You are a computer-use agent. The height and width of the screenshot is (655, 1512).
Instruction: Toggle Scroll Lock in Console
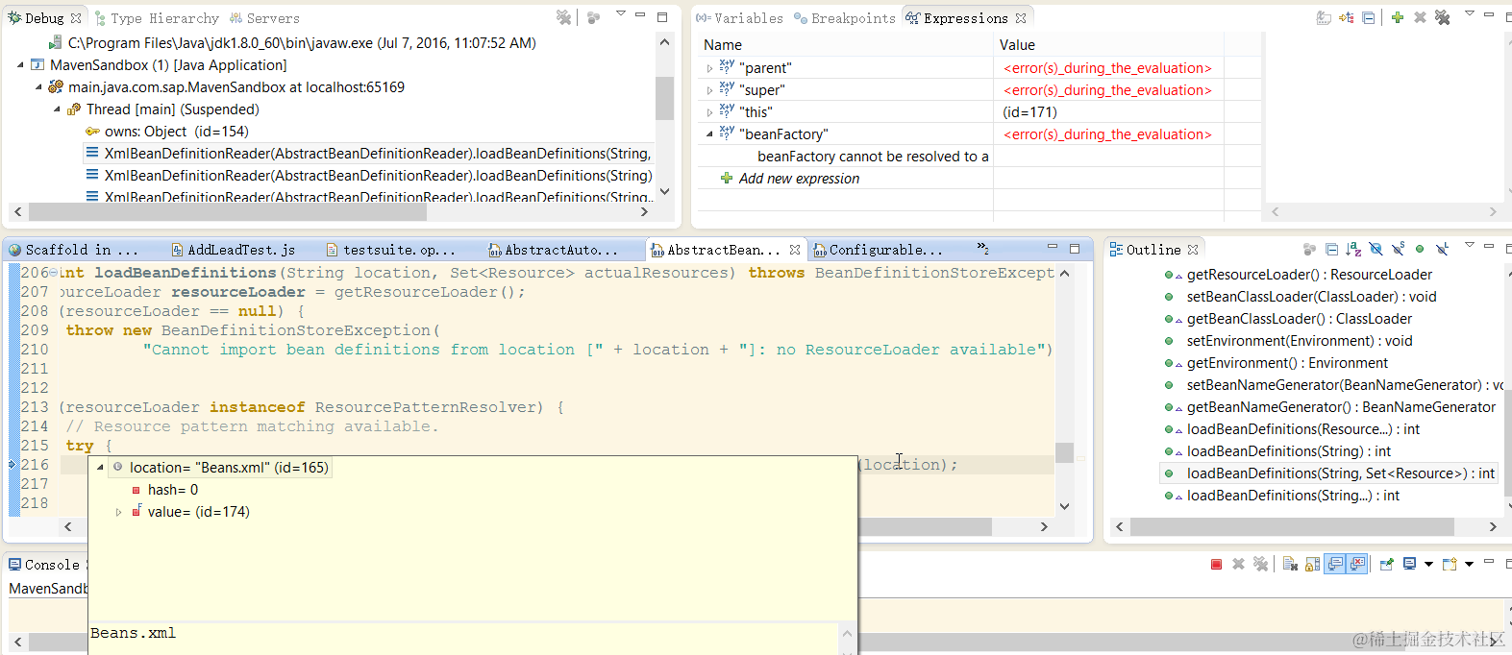1312,565
